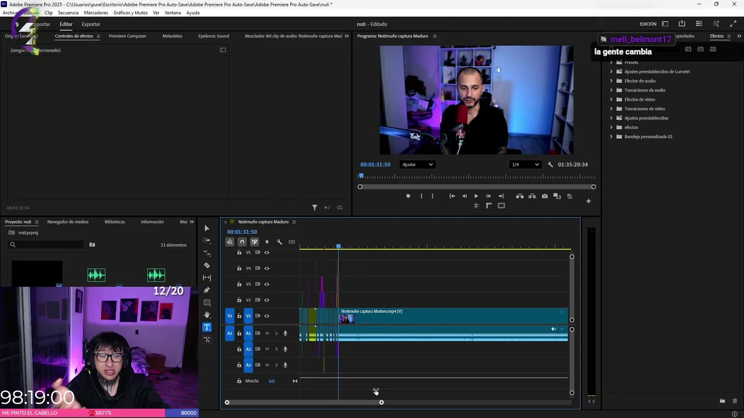
Task: Filter effects funnel icon in Effect Controls
Action: click(314, 207)
